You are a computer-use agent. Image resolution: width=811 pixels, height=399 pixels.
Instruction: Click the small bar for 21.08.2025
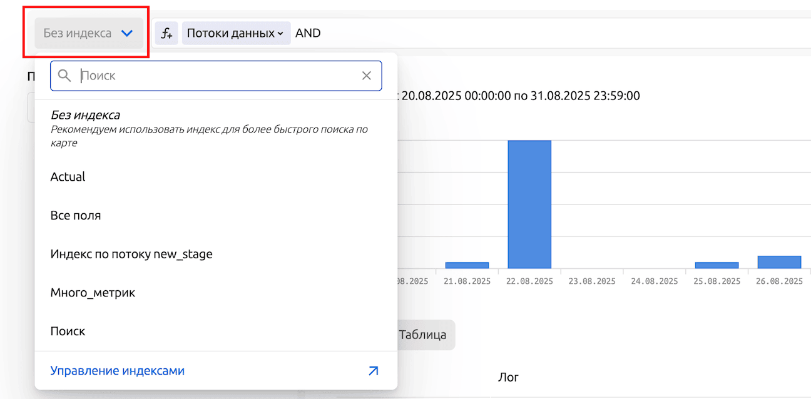(467, 265)
